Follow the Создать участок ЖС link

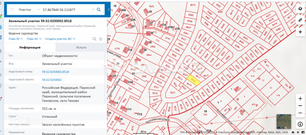click(60, 39)
